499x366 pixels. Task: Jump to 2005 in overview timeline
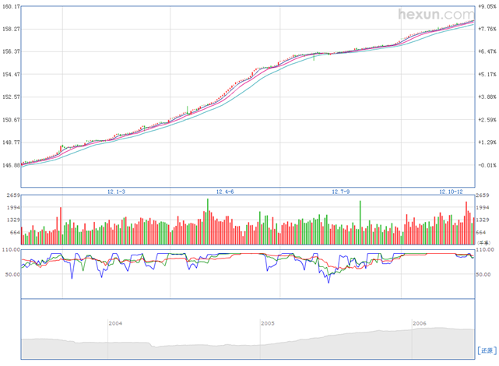click(267, 322)
